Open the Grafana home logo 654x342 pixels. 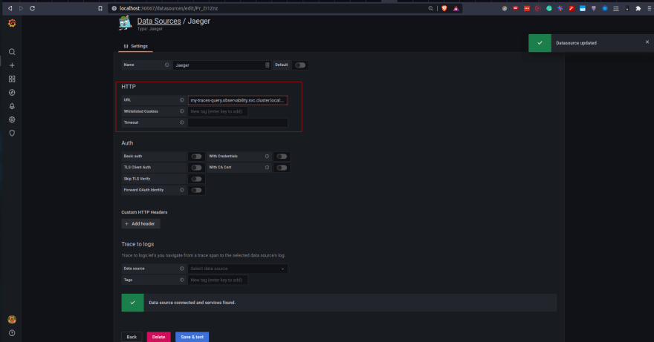point(12,23)
